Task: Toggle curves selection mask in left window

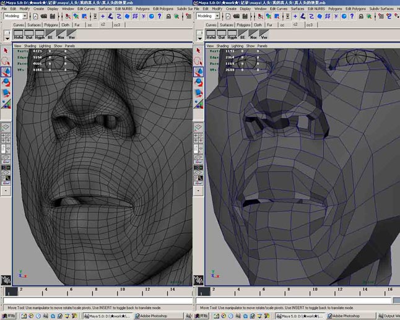Action: tap(119, 16)
